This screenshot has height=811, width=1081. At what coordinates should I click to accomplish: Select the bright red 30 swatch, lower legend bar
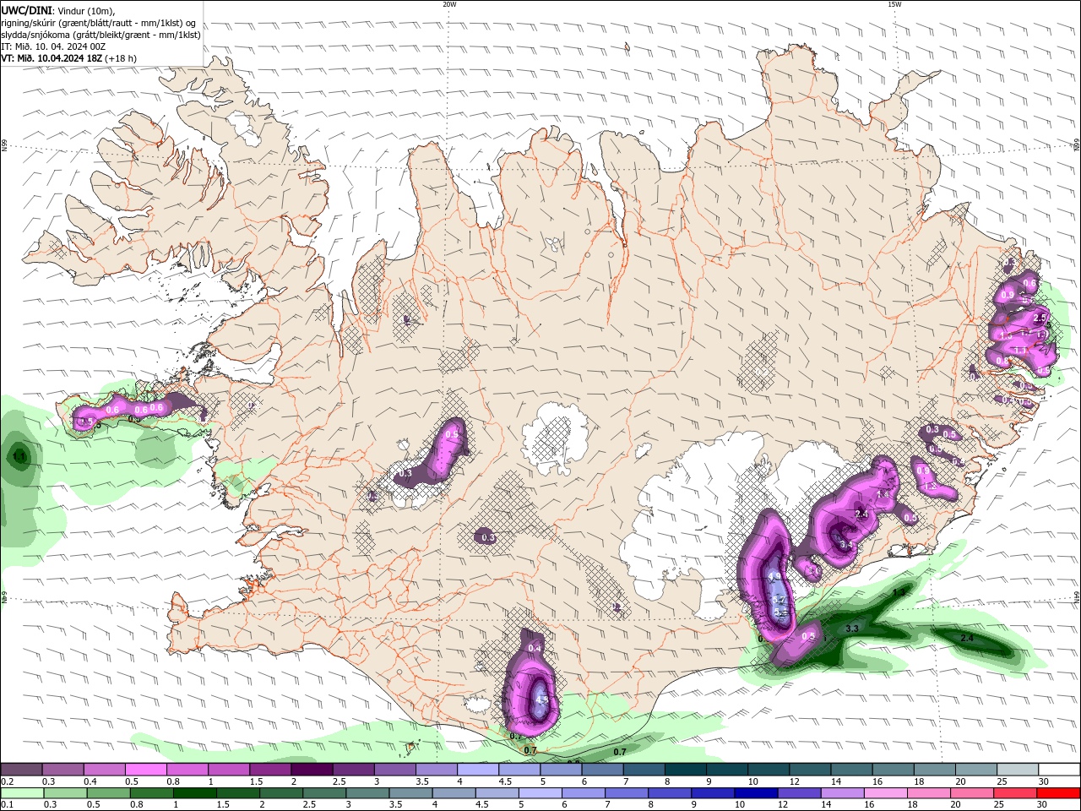1059,793
